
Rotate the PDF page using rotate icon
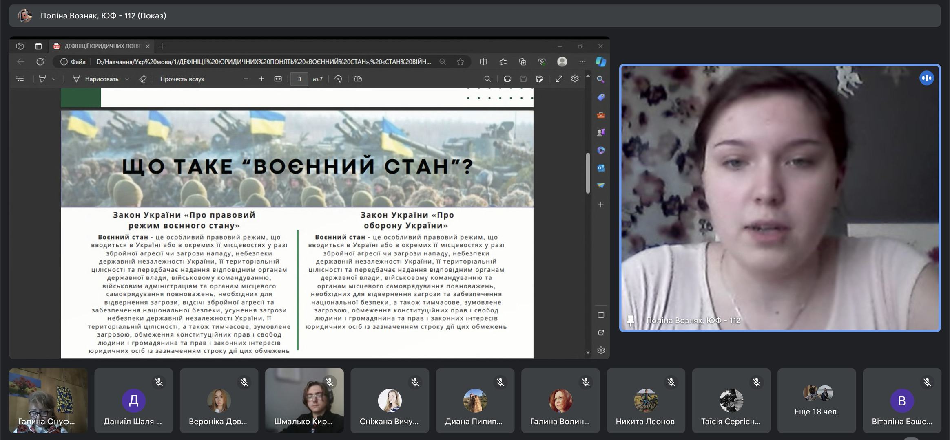338,79
